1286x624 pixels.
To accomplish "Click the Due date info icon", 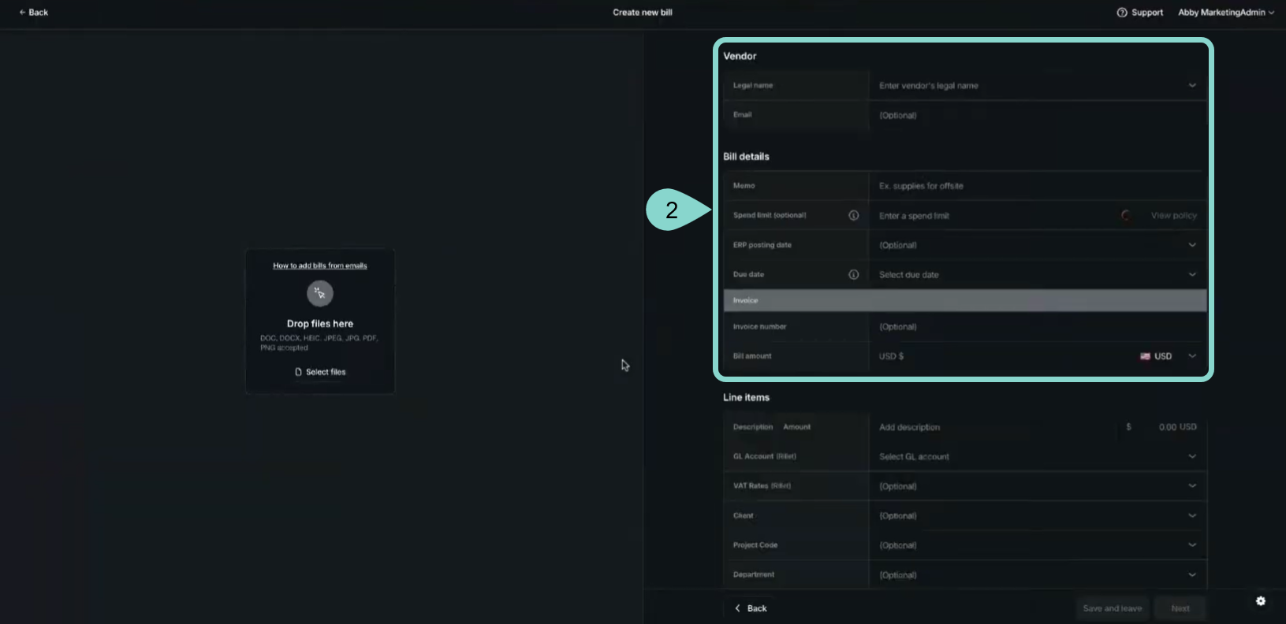I will pyautogui.click(x=853, y=274).
